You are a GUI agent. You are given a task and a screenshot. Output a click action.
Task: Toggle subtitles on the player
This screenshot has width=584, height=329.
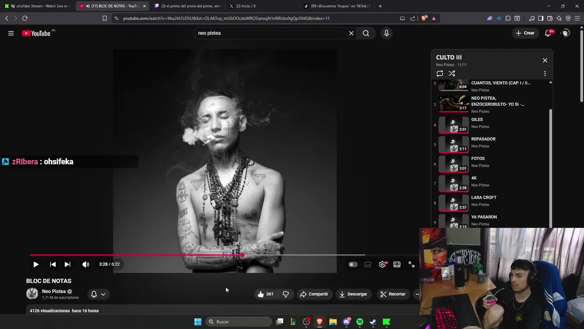368,264
